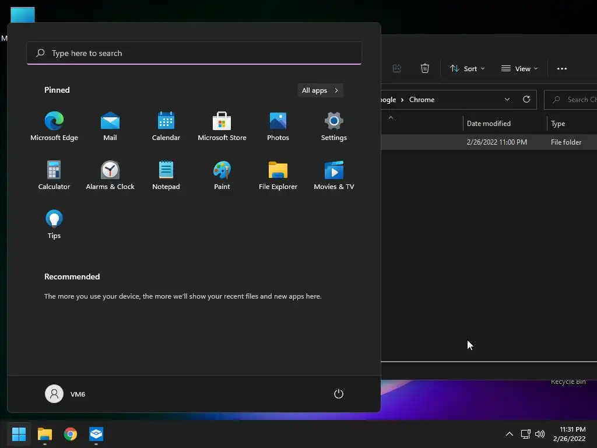Open the VM6 user account menu
This screenshot has height=448, width=597.
click(x=65, y=394)
